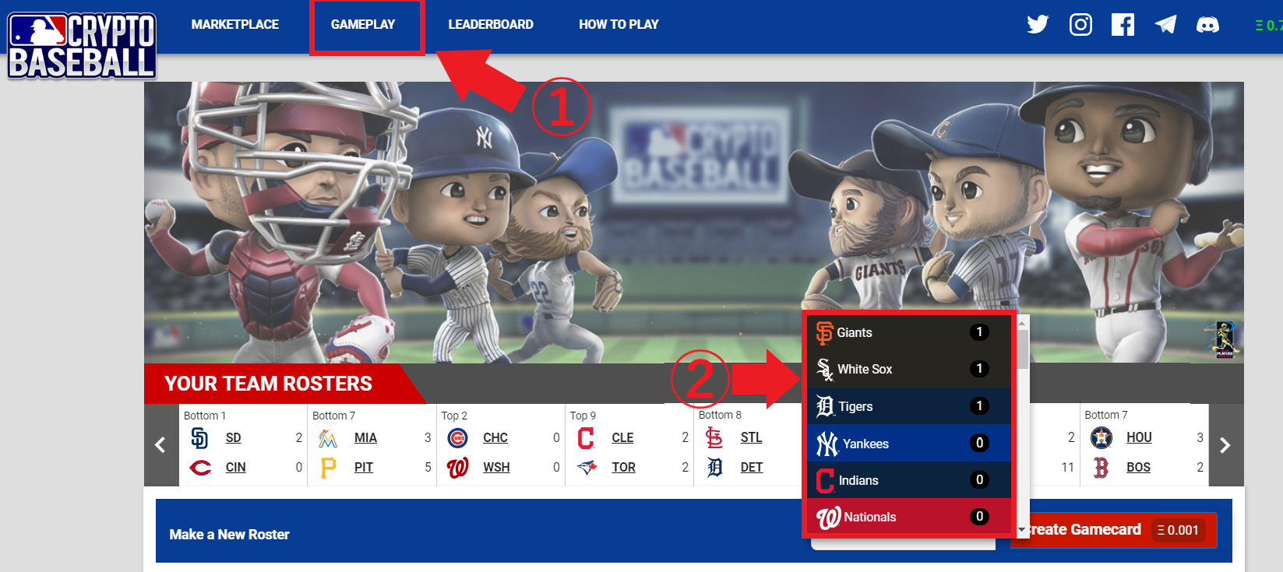This screenshot has height=572, width=1283.
Task: Click the Nationals logo beside WSH
Action: coord(458,468)
